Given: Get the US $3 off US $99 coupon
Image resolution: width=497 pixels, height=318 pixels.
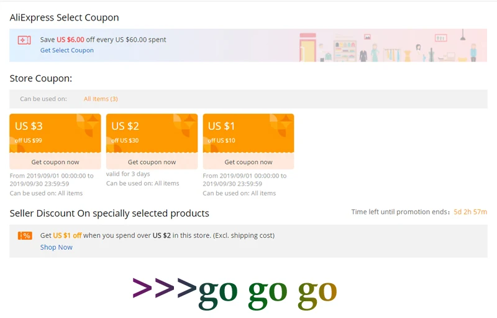Looking at the screenshot, I should pyautogui.click(x=55, y=162).
